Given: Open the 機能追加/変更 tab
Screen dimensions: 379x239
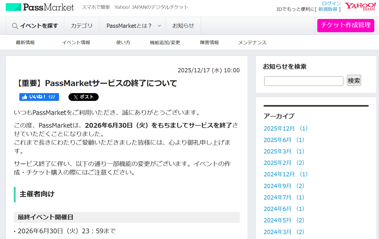Looking at the screenshot, I should (x=165, y=42).
